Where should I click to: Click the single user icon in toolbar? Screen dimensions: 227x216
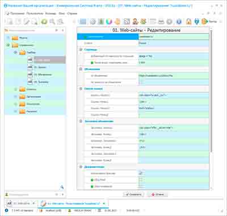click(135, 22)
